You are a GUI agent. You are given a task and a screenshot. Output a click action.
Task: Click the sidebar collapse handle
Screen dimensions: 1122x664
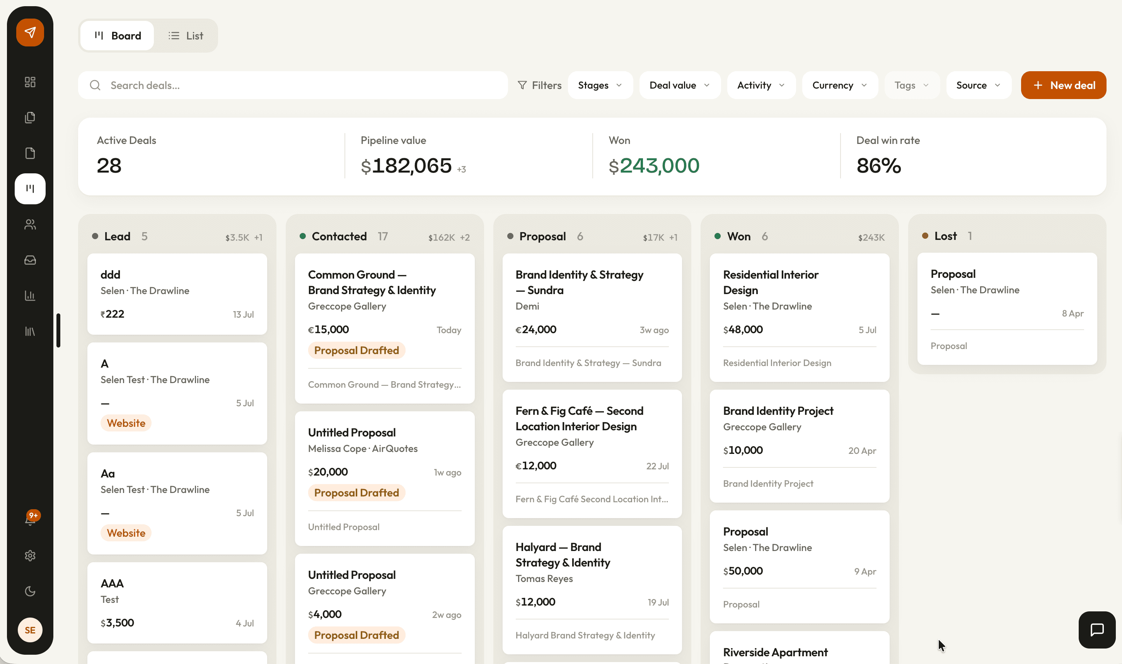[x=58, y=330]
